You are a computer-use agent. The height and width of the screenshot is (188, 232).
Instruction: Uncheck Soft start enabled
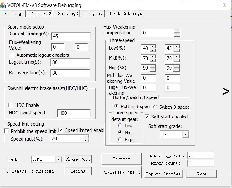point(147,117)
